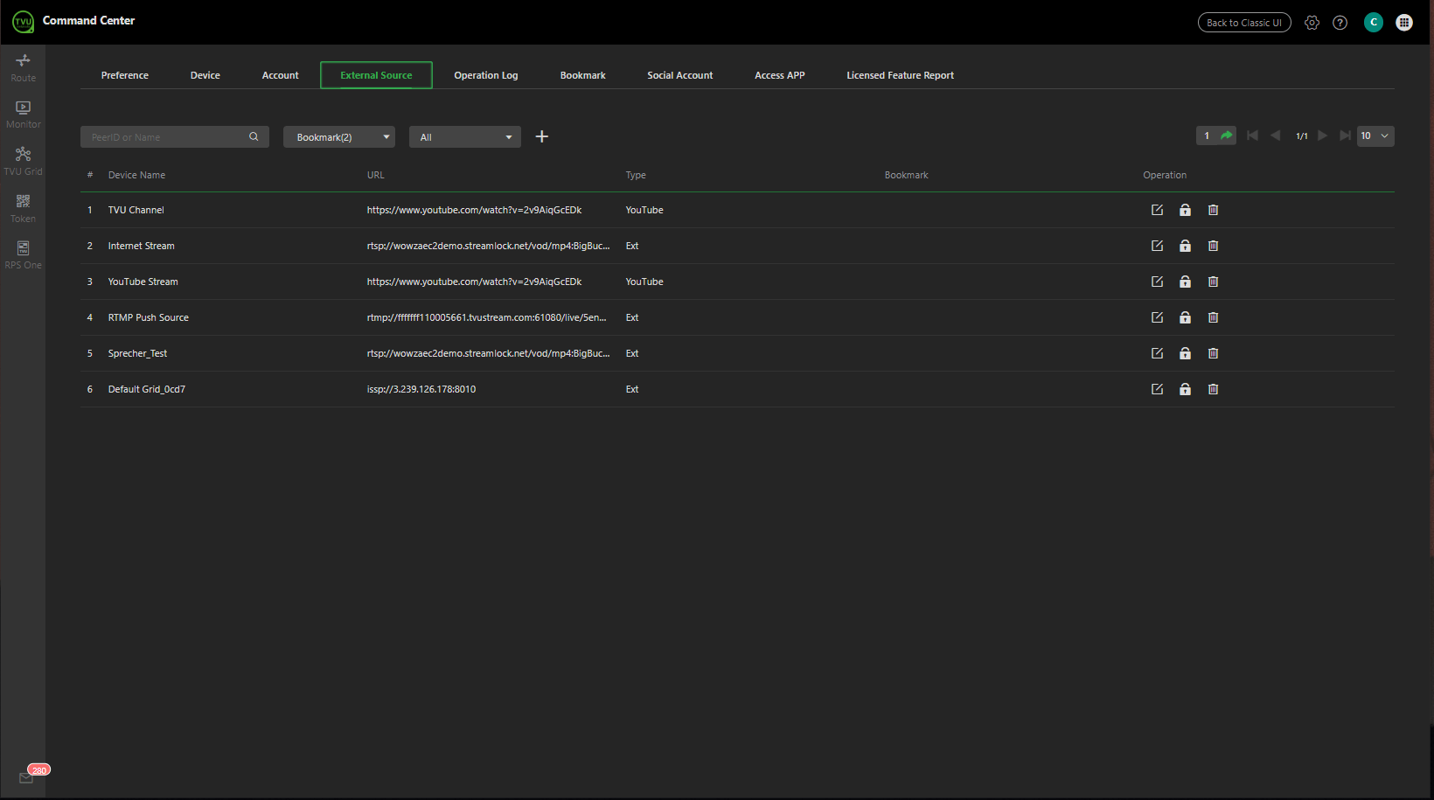Edit the TVU Channel source

(1157, 210)
